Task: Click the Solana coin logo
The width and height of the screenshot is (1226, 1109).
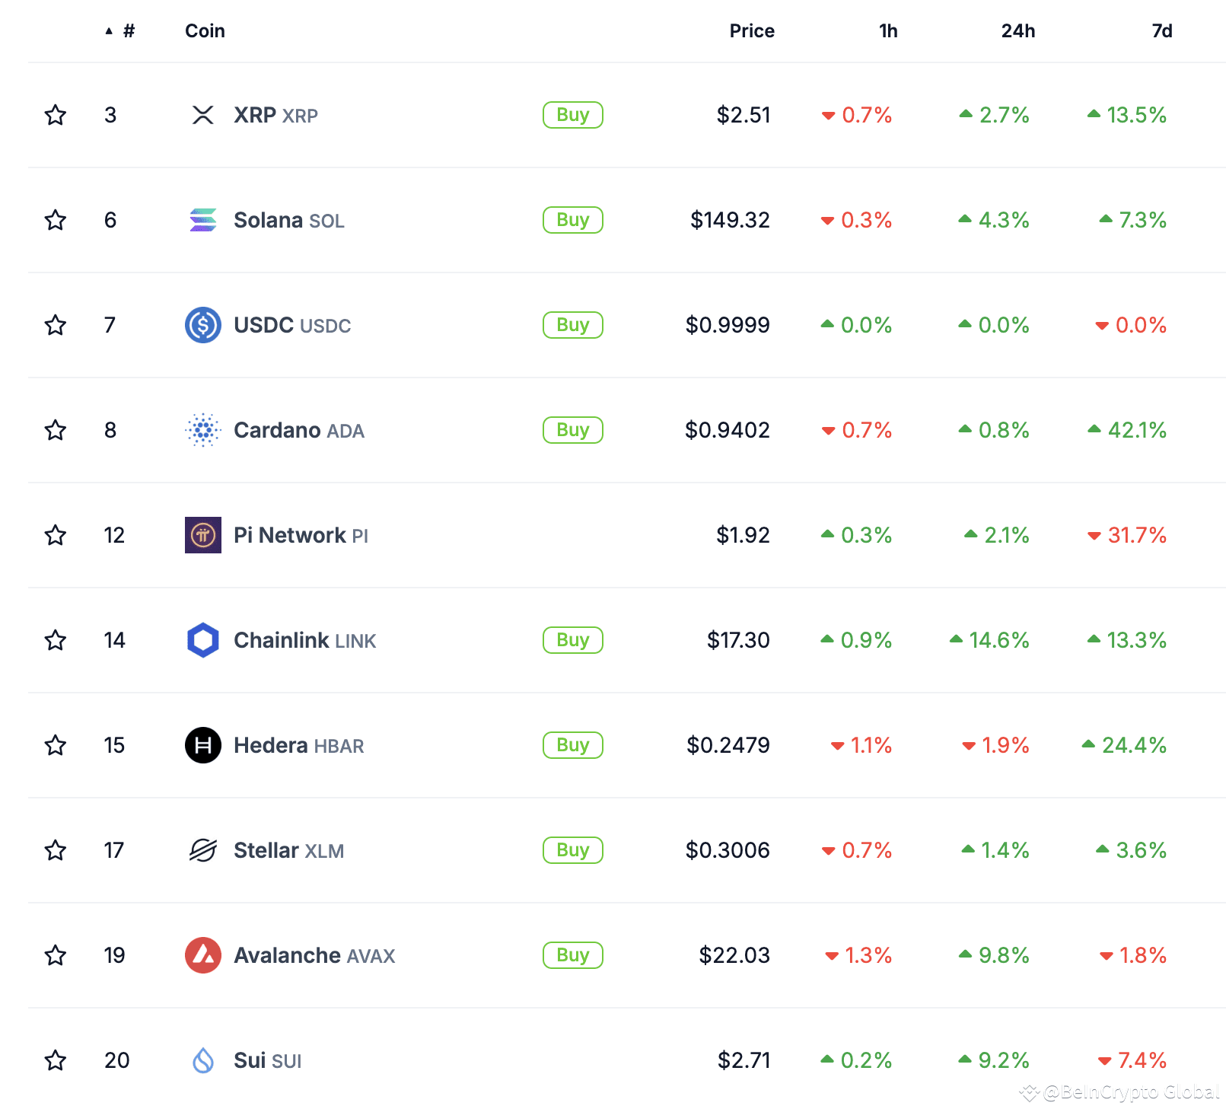Action: (202, 220)
